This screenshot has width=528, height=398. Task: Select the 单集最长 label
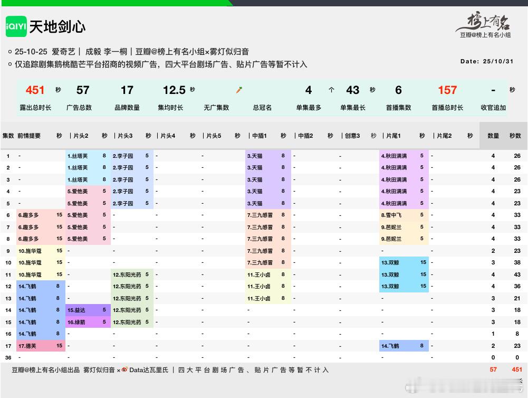pyautogui.click(x=353, y=108)
